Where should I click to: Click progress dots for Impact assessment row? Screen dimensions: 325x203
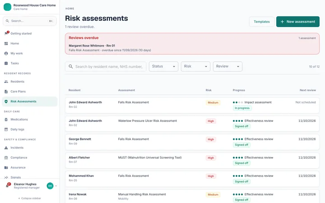238,102
